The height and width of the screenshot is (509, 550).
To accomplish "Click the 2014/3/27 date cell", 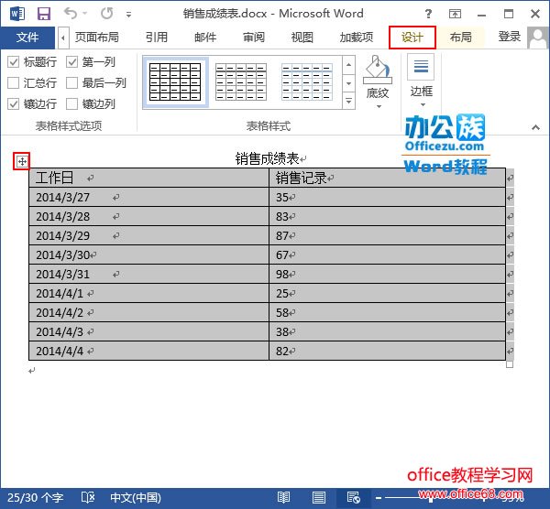I will [x=148, y=197].
